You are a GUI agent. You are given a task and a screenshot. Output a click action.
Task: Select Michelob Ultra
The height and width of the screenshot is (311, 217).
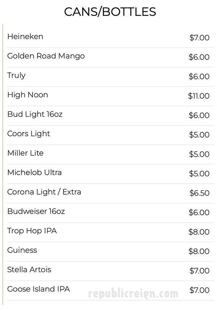click(x=34, y=173)
